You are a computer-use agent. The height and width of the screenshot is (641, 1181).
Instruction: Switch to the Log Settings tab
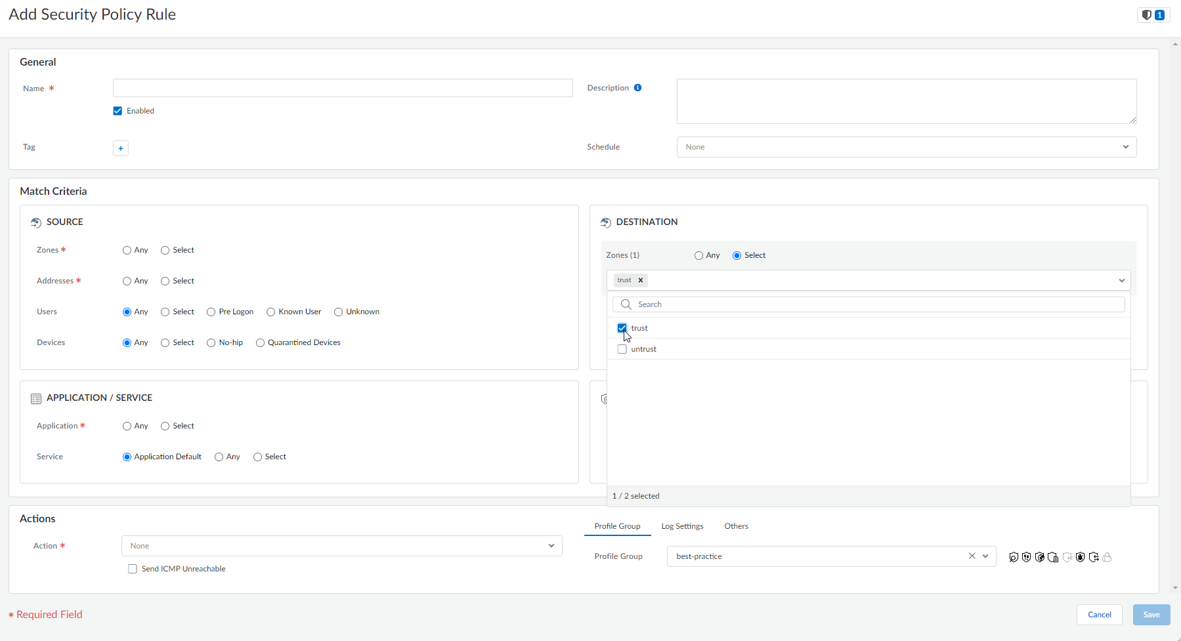pos(682,526)
